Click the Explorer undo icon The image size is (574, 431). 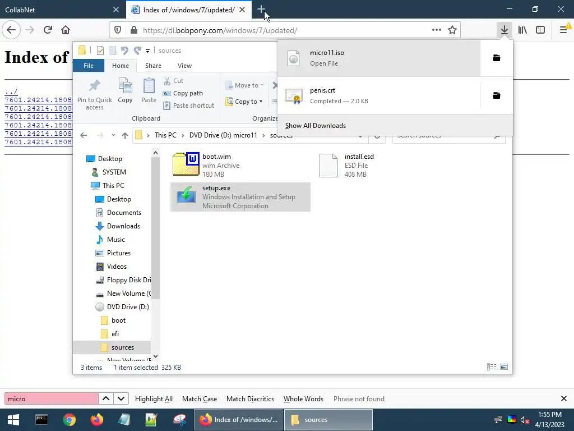[124, 51]
